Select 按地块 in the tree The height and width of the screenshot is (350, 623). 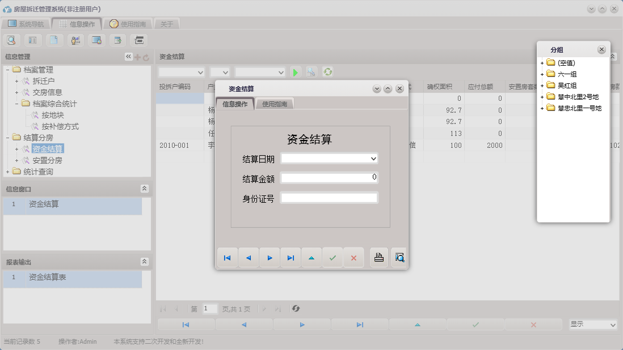click(52, 115)
